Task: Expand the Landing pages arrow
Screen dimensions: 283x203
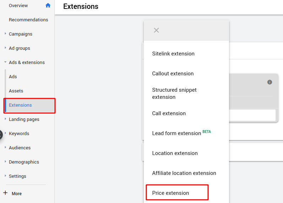Action: 5,119
